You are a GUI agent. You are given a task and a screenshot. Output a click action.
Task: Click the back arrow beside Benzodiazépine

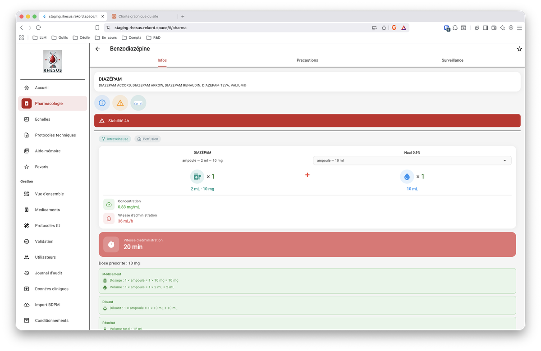coord(98,49)
